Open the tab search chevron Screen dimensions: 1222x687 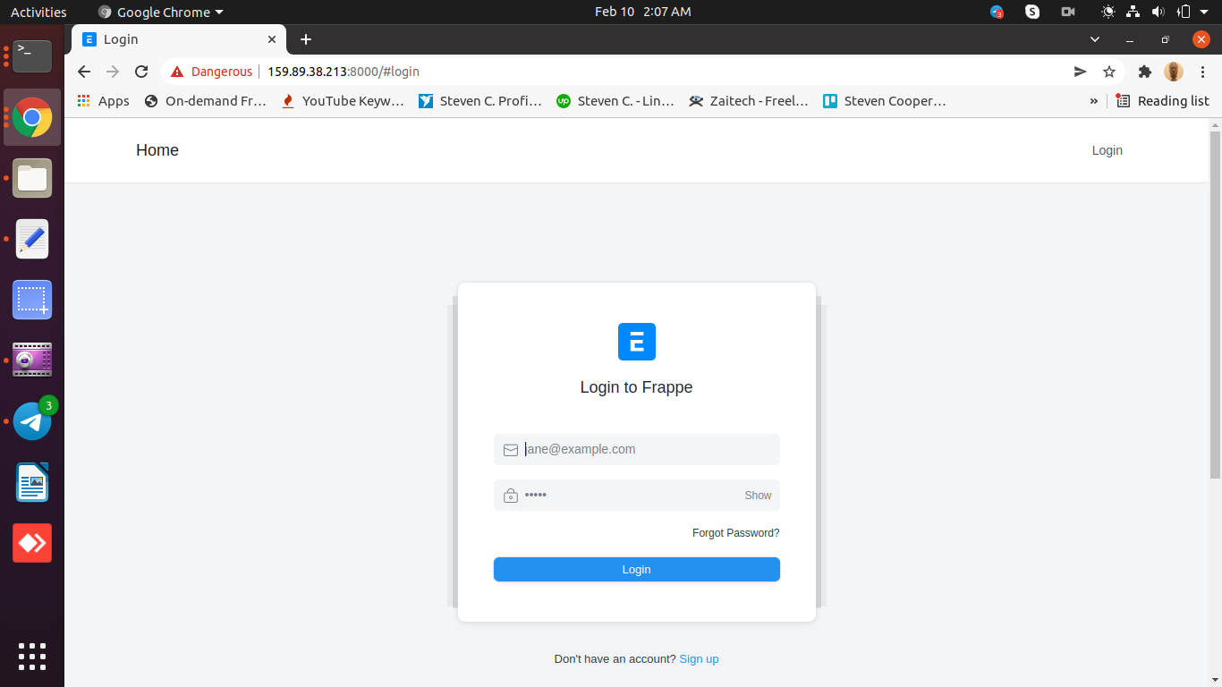click(x=1094, y=39)
